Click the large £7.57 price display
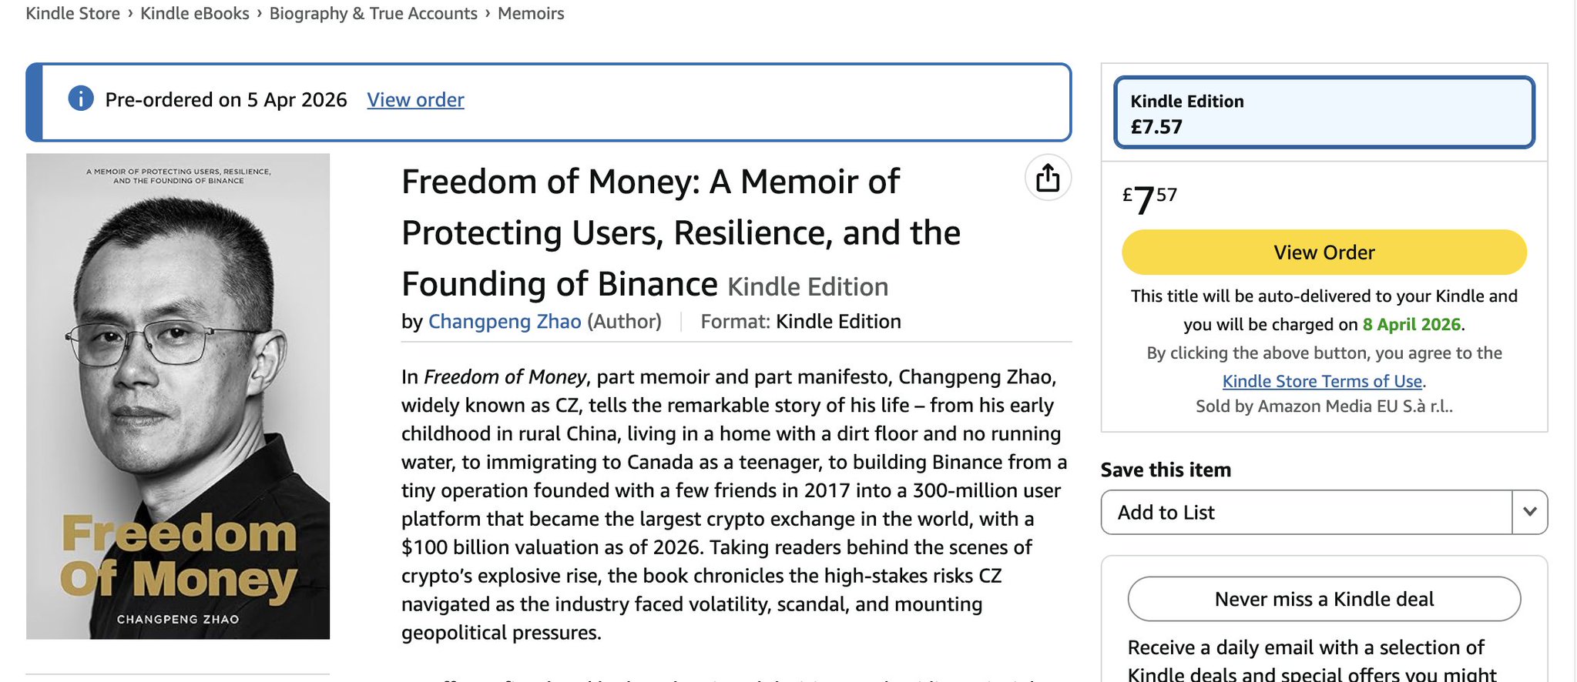1577x682 pixels. click(1149, 199)
